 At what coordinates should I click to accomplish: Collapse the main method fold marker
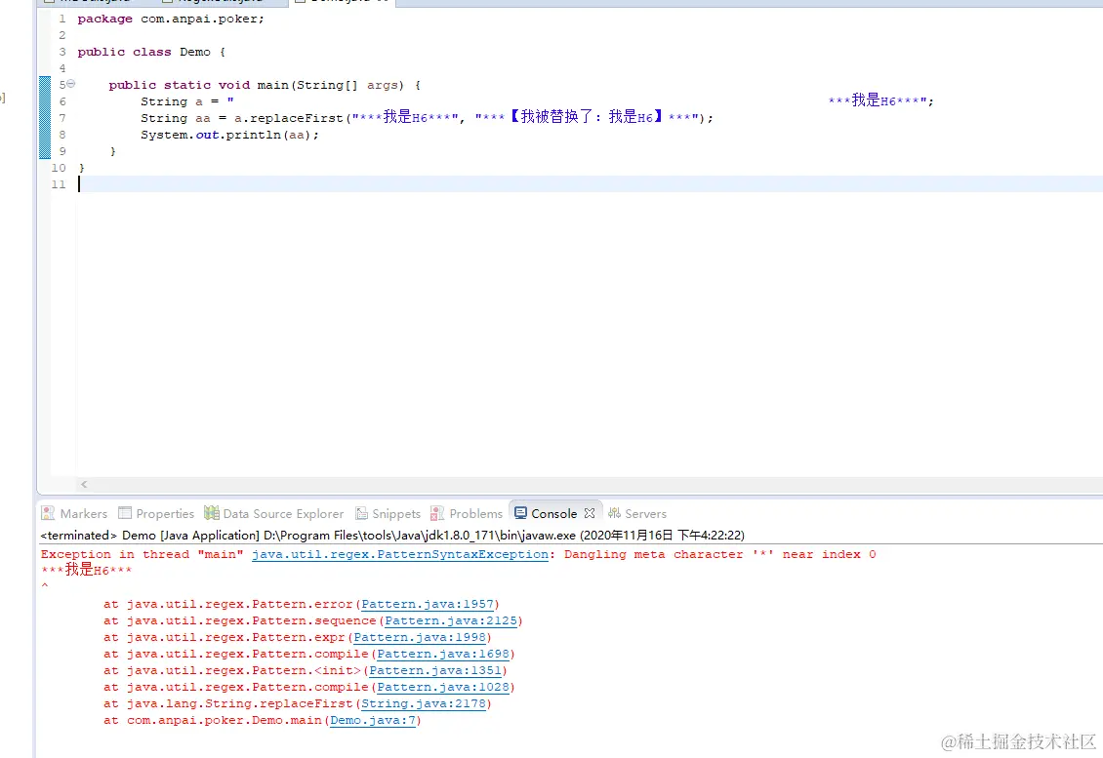[70, 84]
